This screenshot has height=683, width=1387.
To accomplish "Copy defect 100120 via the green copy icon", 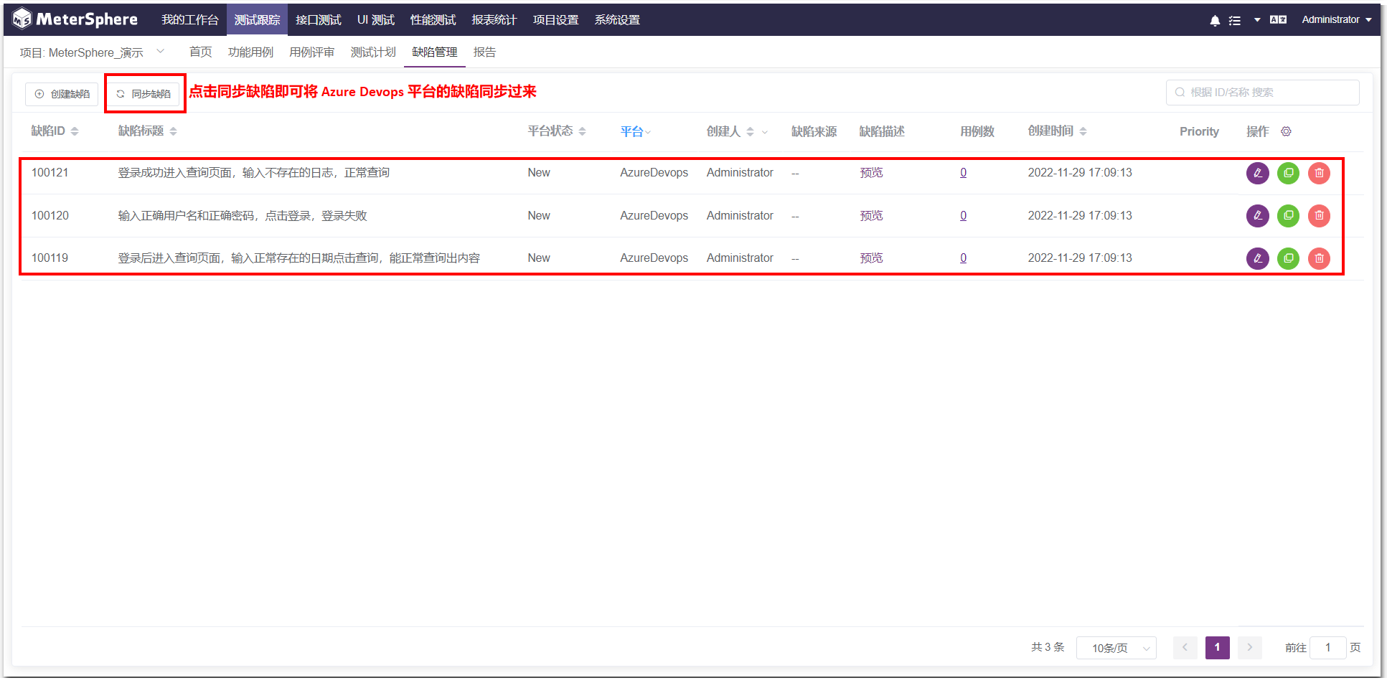I will click(x=1288, y=215).
